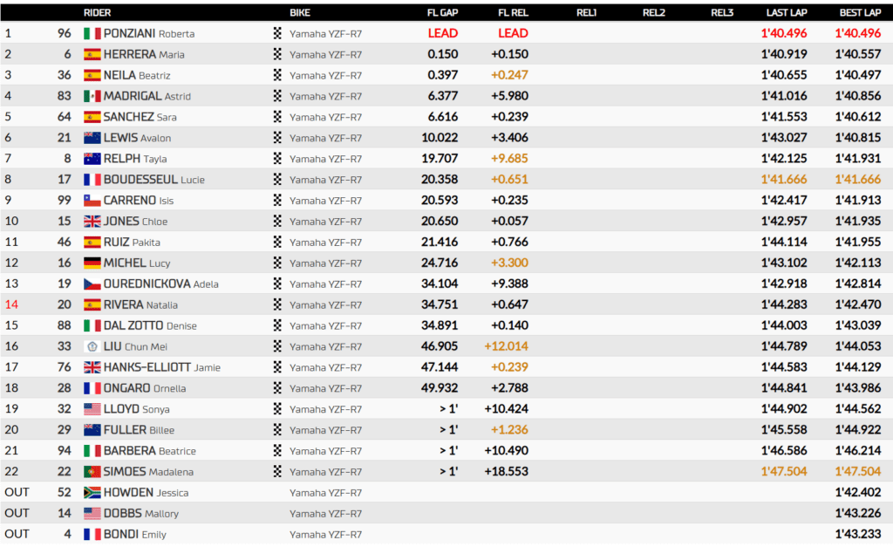This screenshot has height=547, width=893.
Task: Click the LAST LAP column header
Action: [x=787, y=12]
